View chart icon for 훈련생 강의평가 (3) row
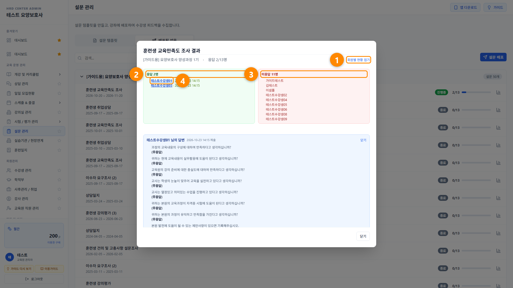 [x=498, y=215]
